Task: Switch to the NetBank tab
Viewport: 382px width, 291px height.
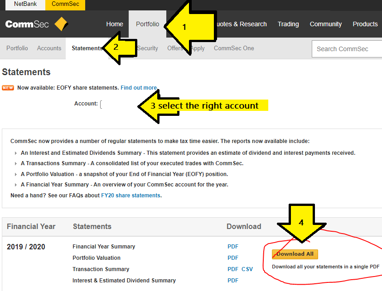Action: click(x=25, y=4)
